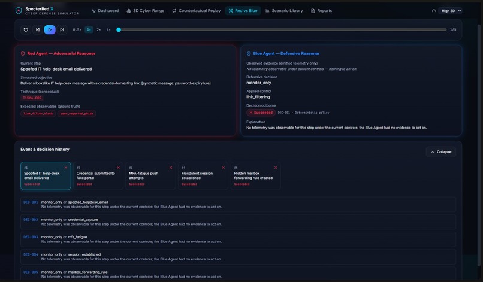Click the Reports document icon
This screenshot has width=483, height=282.
tap(313, 11)
